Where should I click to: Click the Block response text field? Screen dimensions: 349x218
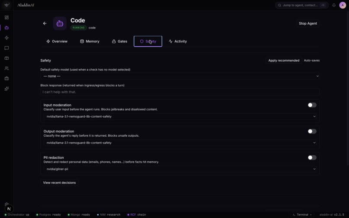(x=180, y=92)
